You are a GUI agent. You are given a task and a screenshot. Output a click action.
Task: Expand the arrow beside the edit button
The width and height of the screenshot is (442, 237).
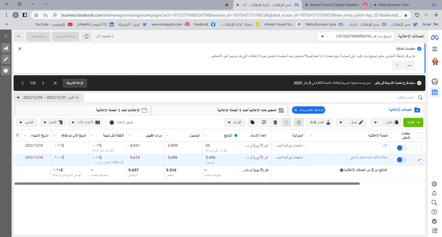[341, 122]
